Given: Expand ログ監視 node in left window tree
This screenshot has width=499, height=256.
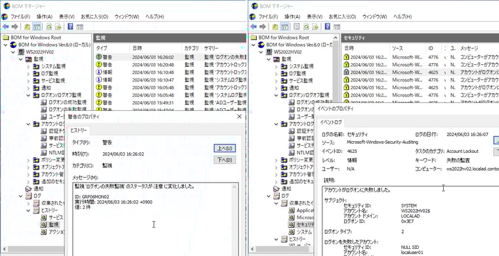Looking at the screenshot, I should click(x=28, y=74).
